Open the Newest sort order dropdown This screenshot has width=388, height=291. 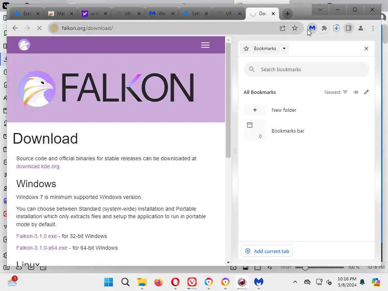click(x=336, y=92)
